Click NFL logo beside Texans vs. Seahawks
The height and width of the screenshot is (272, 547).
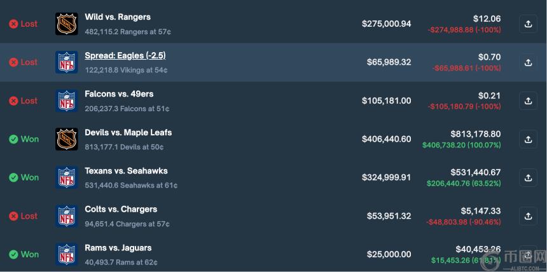[x=67, y=177]
